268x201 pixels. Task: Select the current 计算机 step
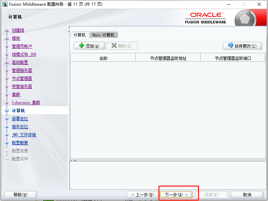pos(18,111)
